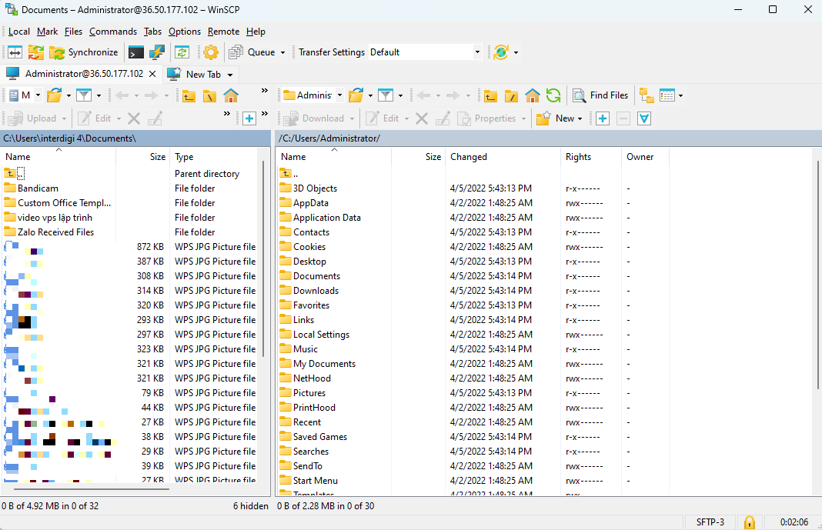Click the Find Files button
The width and height of the screenshot is (822, 530).
tap(600, 95)
